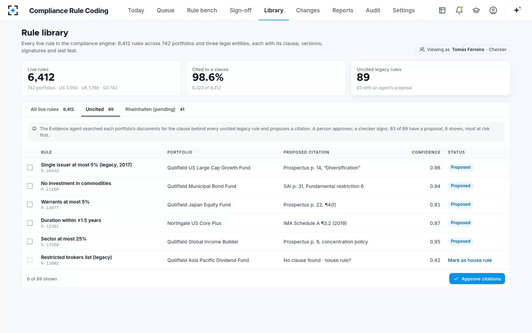The height and width of the screenshot is (333, 532).
Task: Open the user account profile icon
Action: click(x=493, y=10)
